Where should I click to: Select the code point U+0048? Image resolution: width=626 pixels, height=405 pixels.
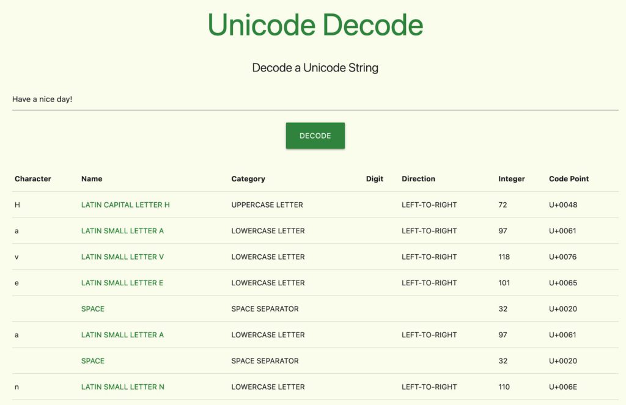click(563, 205)
